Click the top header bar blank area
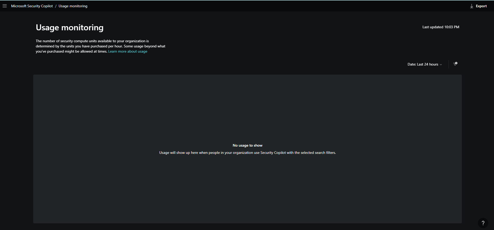The width and height of the screenshot is (494, 230). click(259, 6)
